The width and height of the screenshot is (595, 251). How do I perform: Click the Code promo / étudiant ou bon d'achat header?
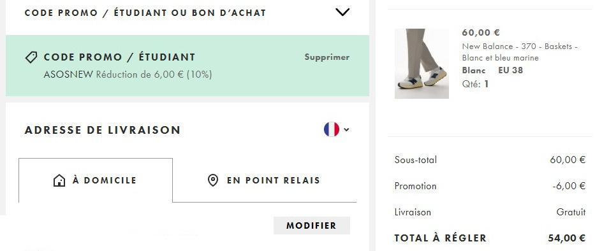(145, 13)
